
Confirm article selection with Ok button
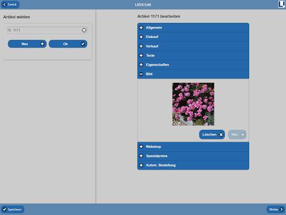(x=68, y=44)
